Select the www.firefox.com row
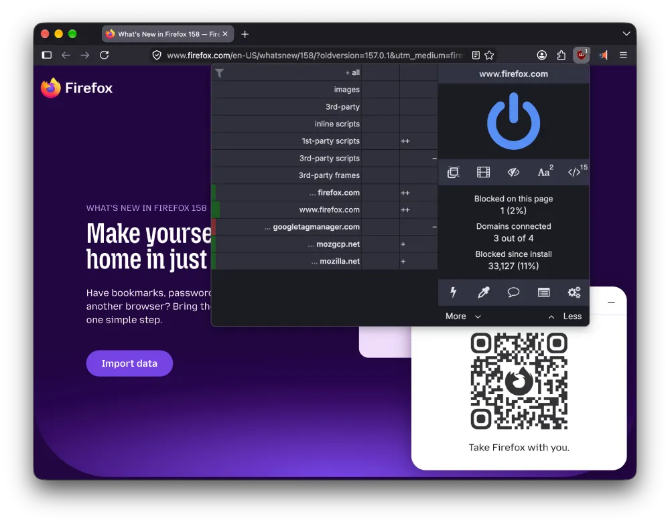 [325, 210]
